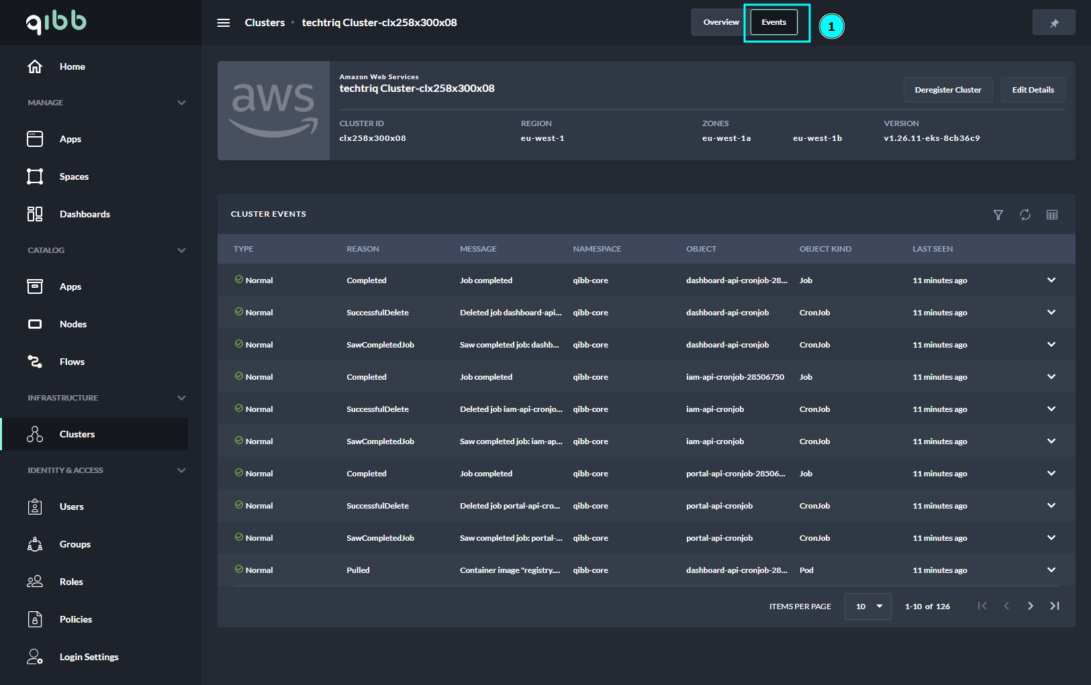Expand the first Job completed event row
Image resolution: width=1091 pixels, height=685 pixels.
1051,280
